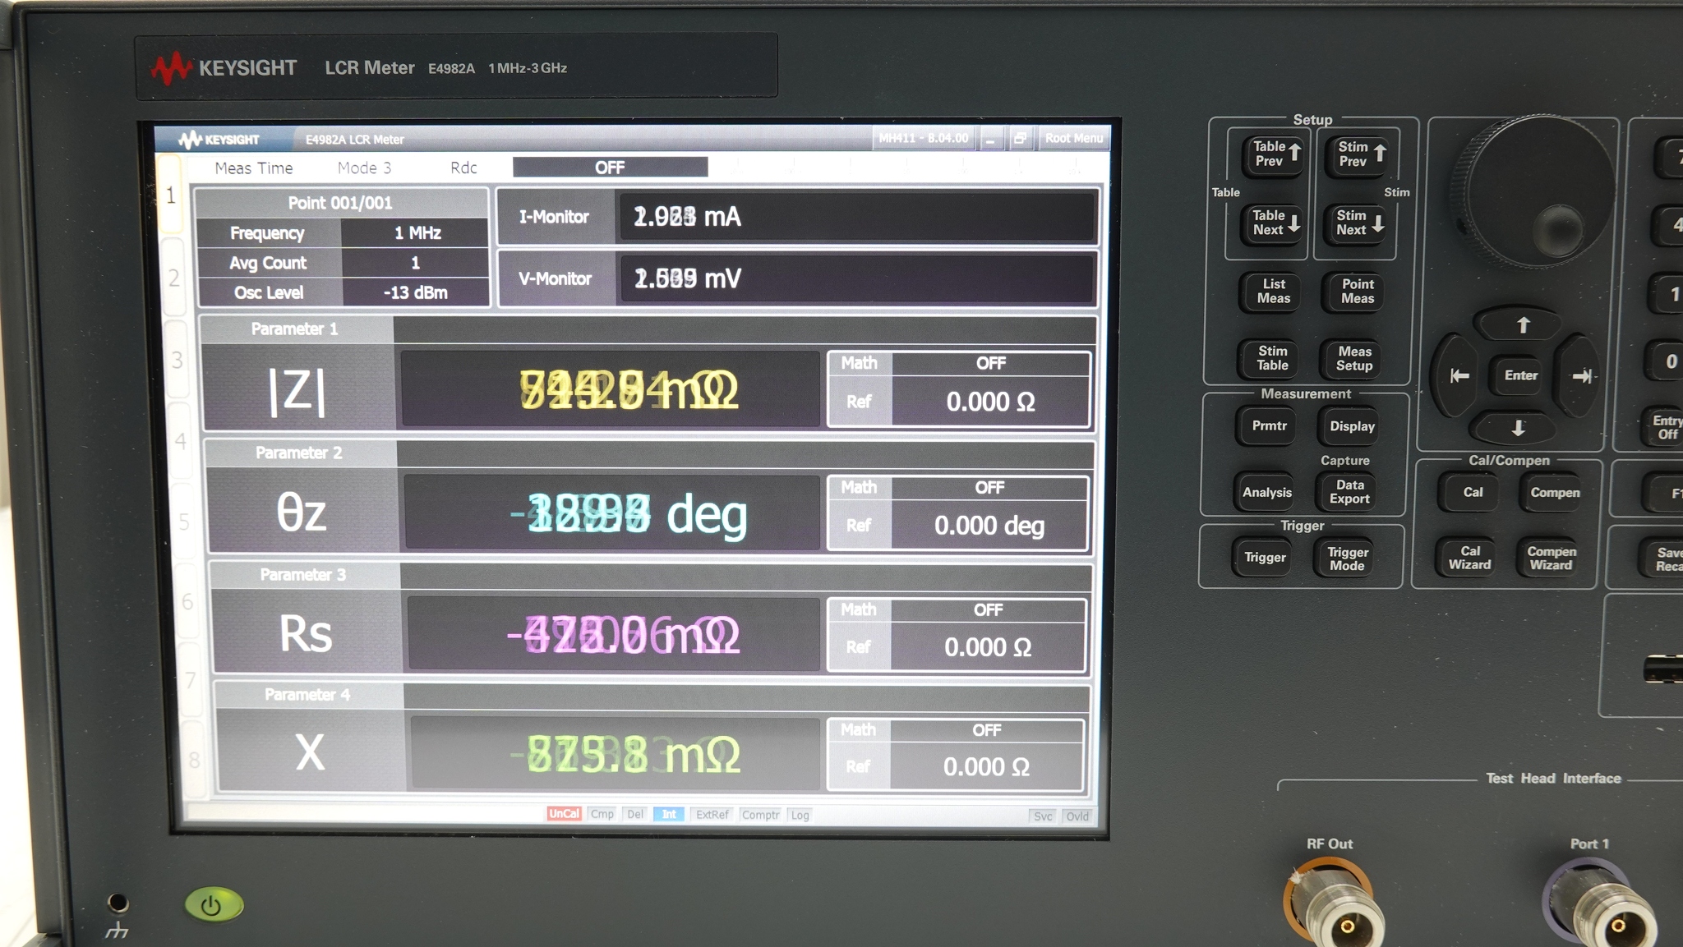Open the Mode 3 selector
Image resolution: width=1683 pixels, height=947 pixels.
pyautogui.click(x=365, y=168)
